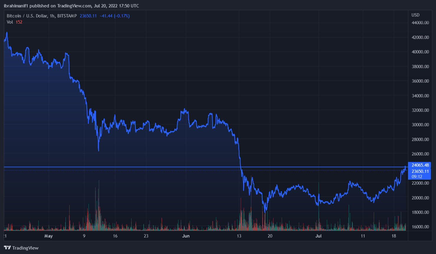Screen dimensions: 436x254
Task: Click the Jun label on the time axis
Action: pos(186,236)
